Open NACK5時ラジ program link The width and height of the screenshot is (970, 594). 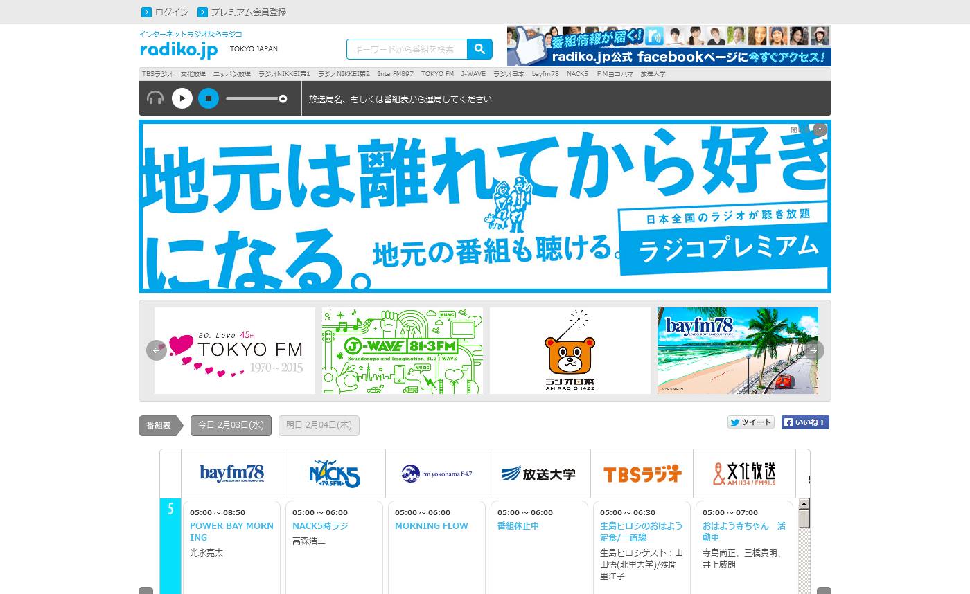pyautogui.click(x=320, y=526)
